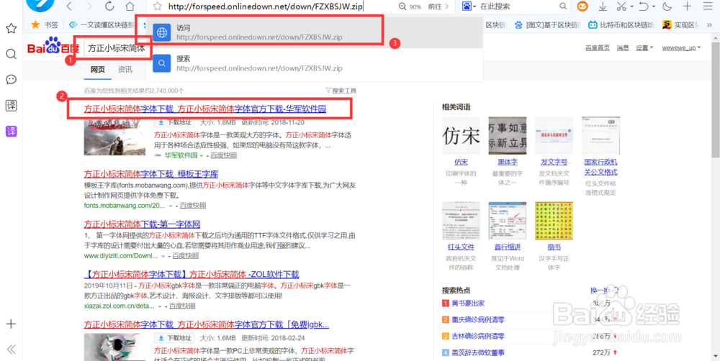The width and height of the screenshot is (720, 361).
Task: Click 下载地址 button for 1.6MB result
Action: click(x=174, y=338)
